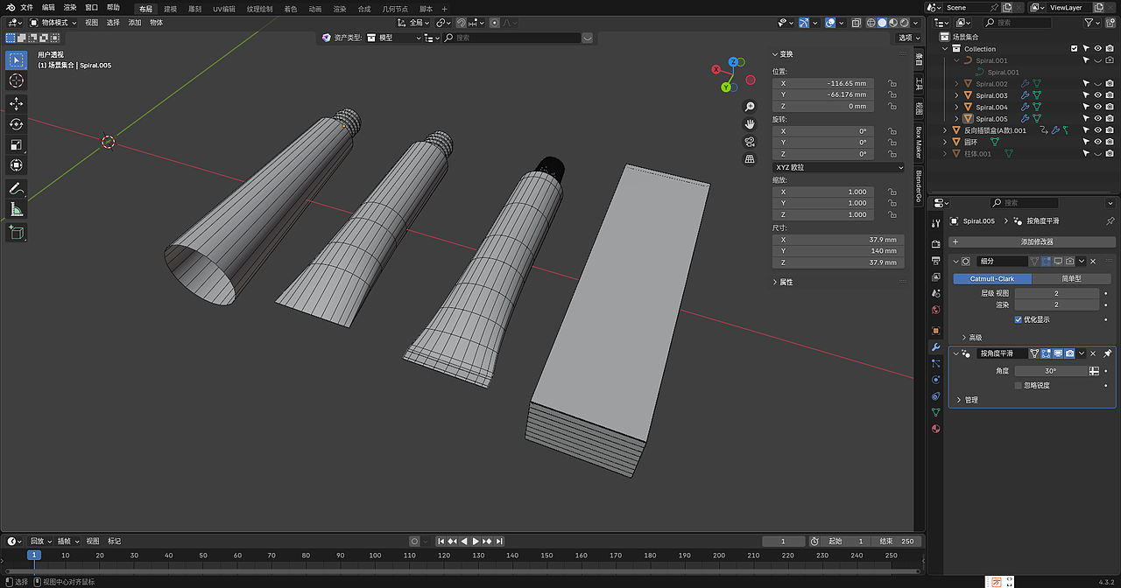This screenshot has width=1121, height=588.
Task: Choose the Scale tool
Action: [16, 144]
